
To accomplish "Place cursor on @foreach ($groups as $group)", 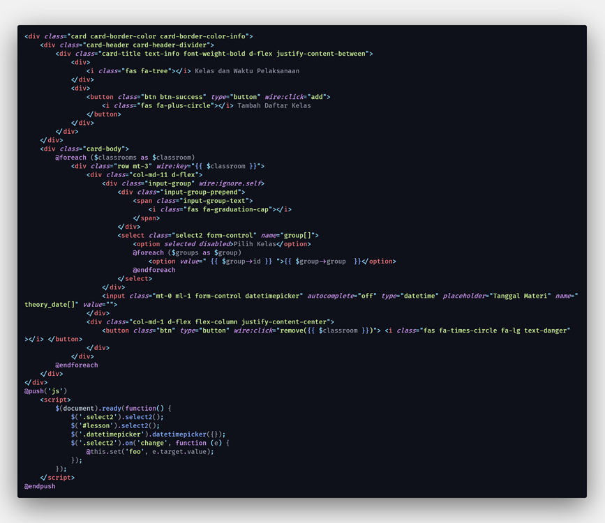I will click(x=187, y=252).
